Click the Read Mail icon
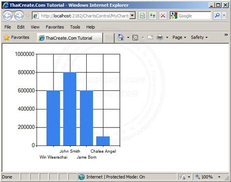The height and width of the screenshot is (182, 231). coord(150,37)
